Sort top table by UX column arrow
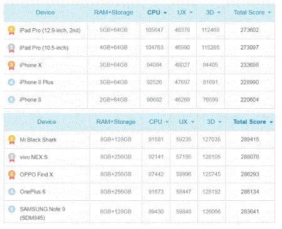282x229 pixels. click(x=191, y=13)
